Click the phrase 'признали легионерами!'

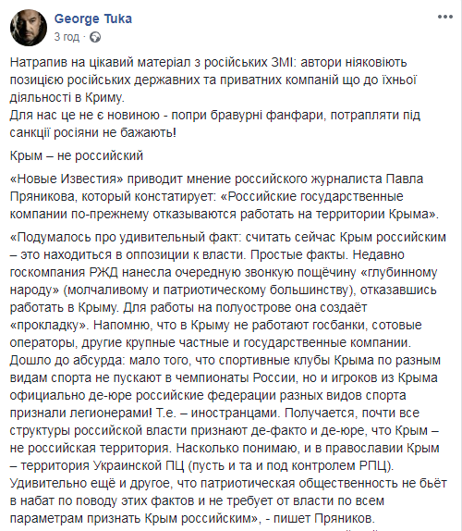click(81, 413)
